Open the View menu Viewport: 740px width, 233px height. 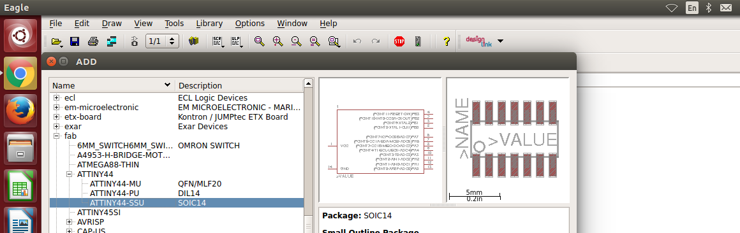pos(144,23)
